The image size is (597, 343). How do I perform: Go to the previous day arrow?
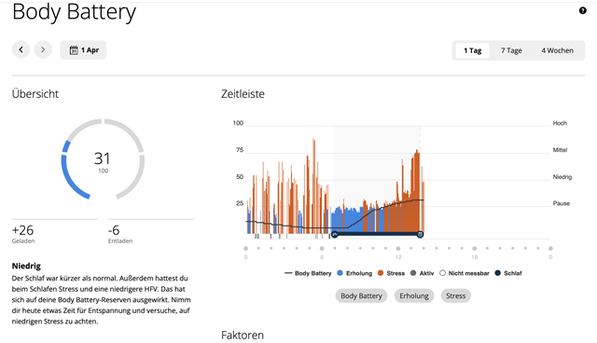pyautogui.click(x=21, y=49)
